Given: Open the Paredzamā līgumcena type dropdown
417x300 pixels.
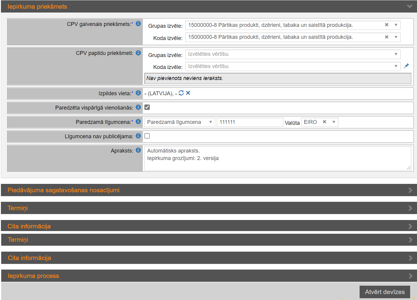Looking at the screenshot, I should click(x=179, y=122).
